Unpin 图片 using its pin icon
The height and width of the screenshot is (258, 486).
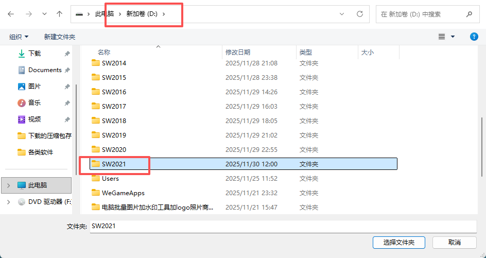[67, 87]
